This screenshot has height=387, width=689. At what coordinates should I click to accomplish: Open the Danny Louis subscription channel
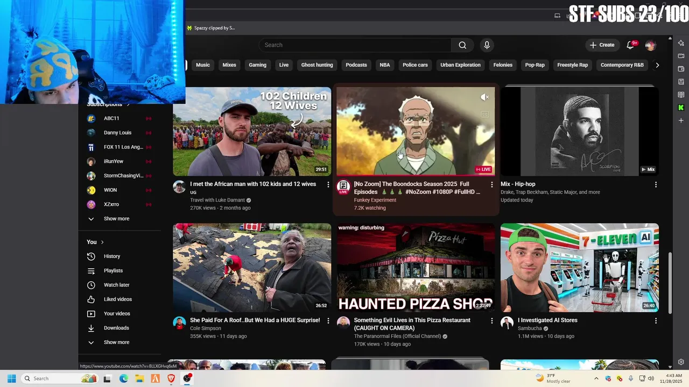click(119, 133)
